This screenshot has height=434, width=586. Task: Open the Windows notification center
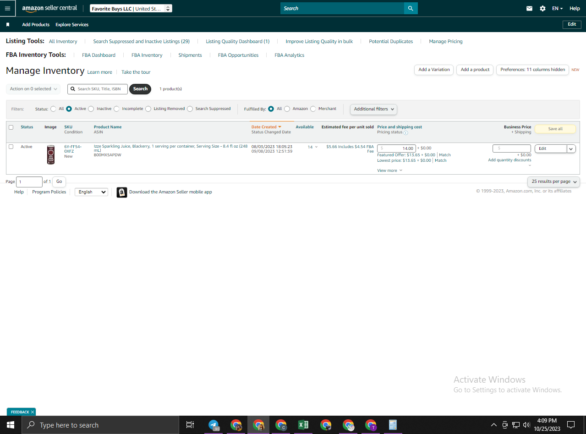click(x=571, y=425)
